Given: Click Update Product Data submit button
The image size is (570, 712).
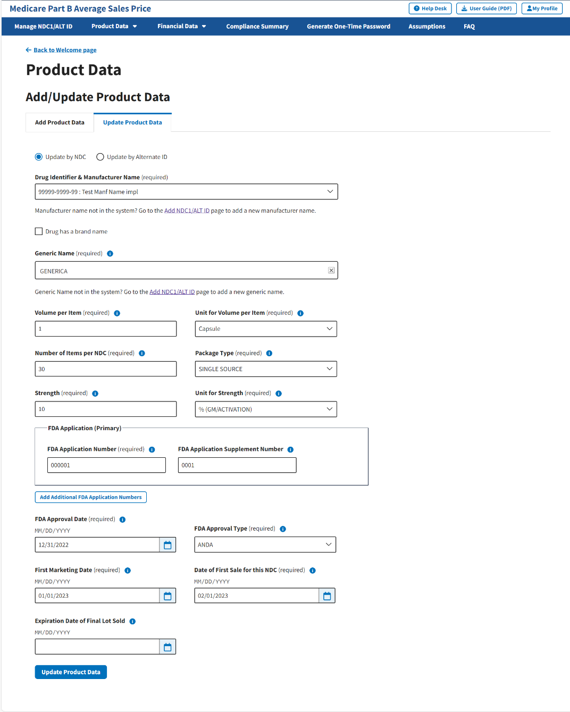Looking at the screenshot, I should (71, 672).
